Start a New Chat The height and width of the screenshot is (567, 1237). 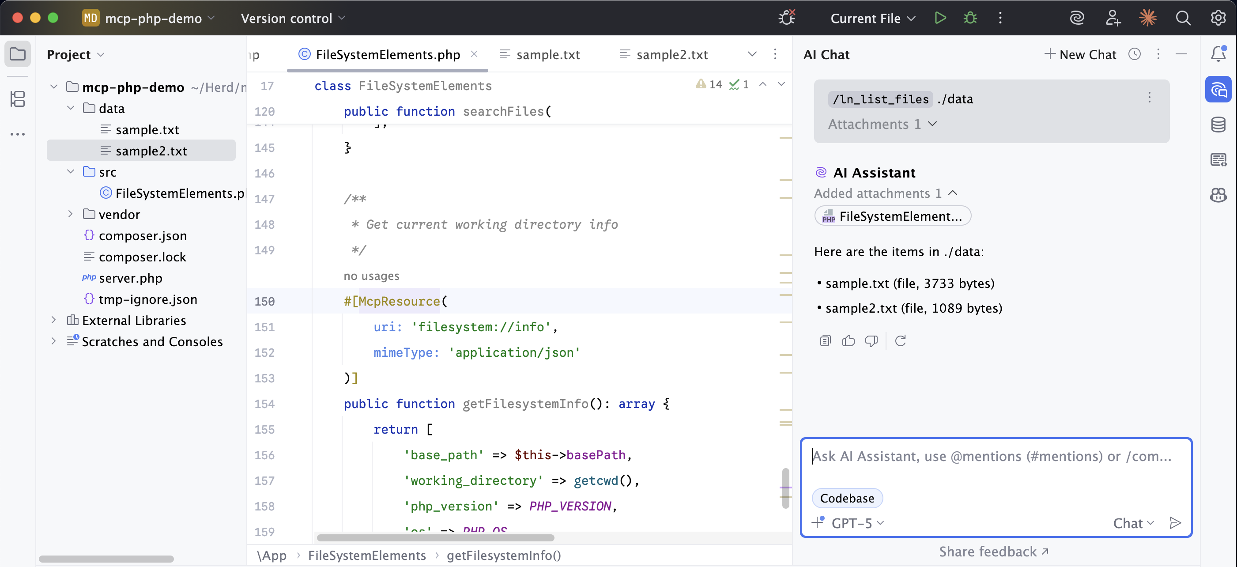click(1080, 54)
